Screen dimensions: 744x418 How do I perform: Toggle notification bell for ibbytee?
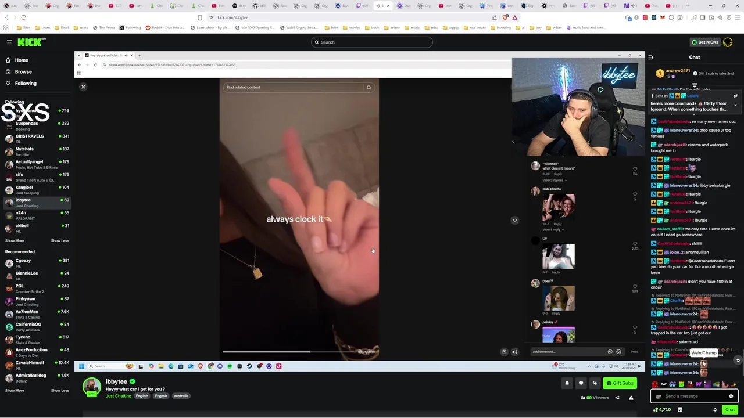click(567, 383)
